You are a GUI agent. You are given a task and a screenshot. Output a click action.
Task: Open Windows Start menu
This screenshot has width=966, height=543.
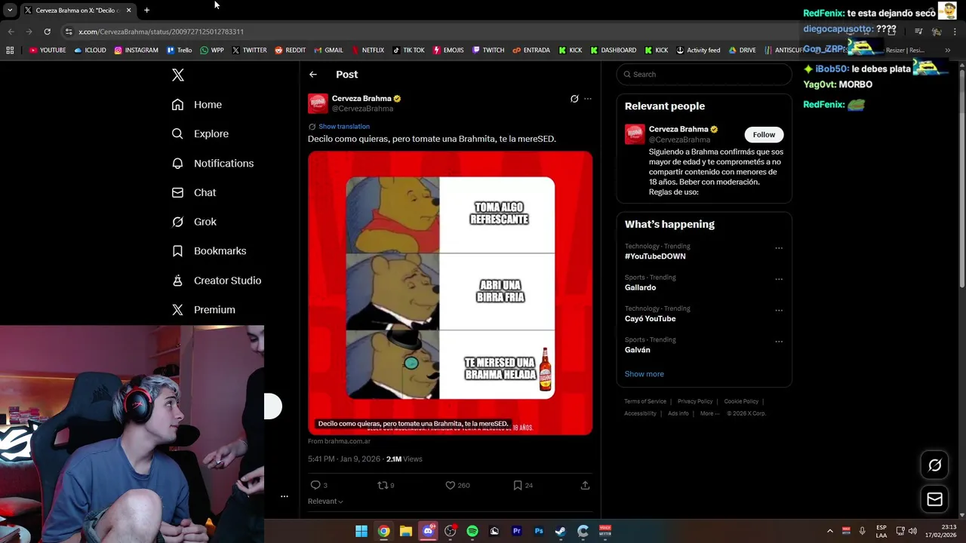click(x=361, y=531)
